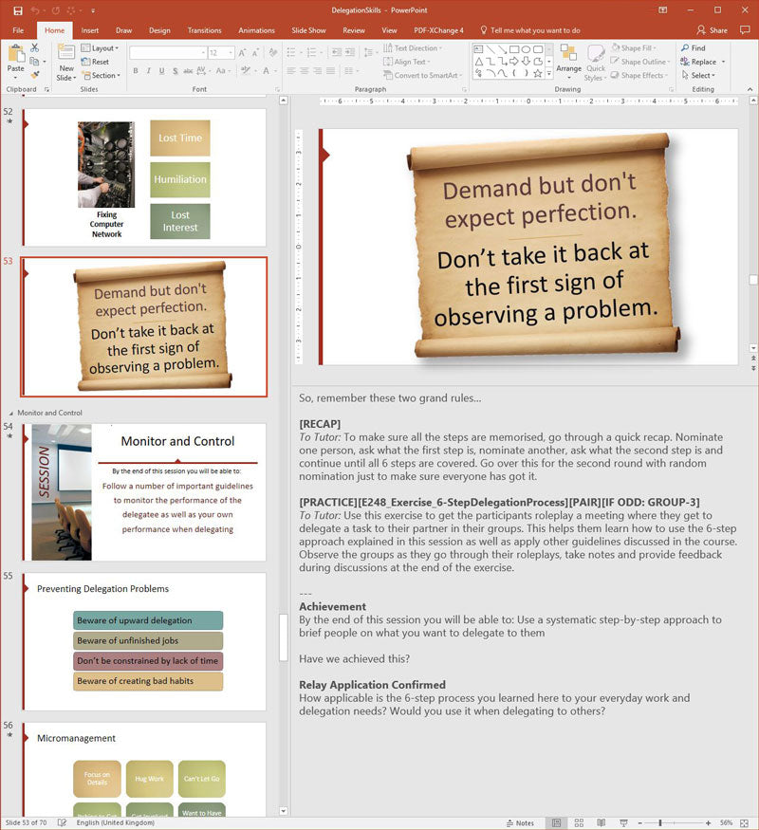Collapse the ribbon with the chevron
This screenshot has width=759, height=830.
[x=750, y=89]
